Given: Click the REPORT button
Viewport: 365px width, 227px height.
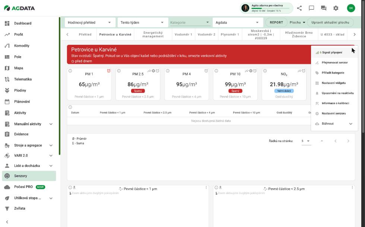Looking at the screenshot, I should 276,22.
